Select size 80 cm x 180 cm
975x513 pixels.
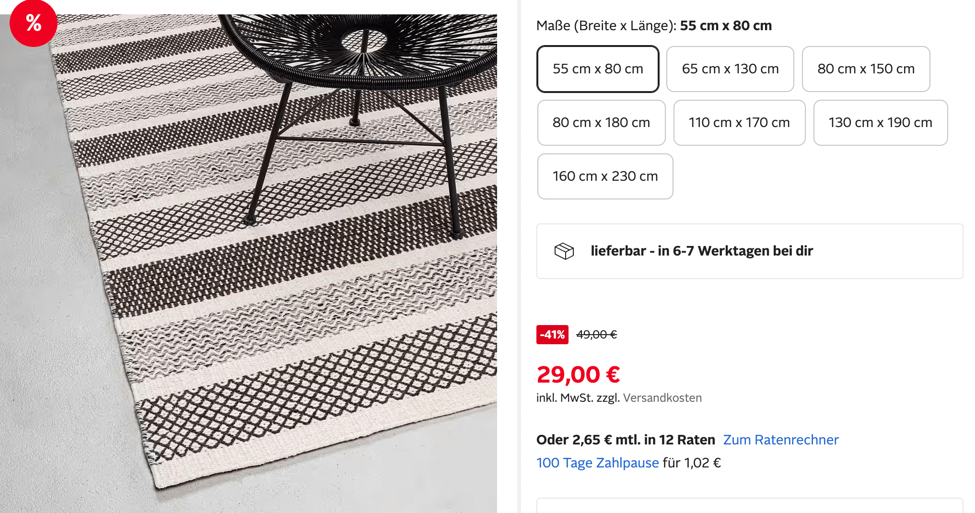pos(601,123)
